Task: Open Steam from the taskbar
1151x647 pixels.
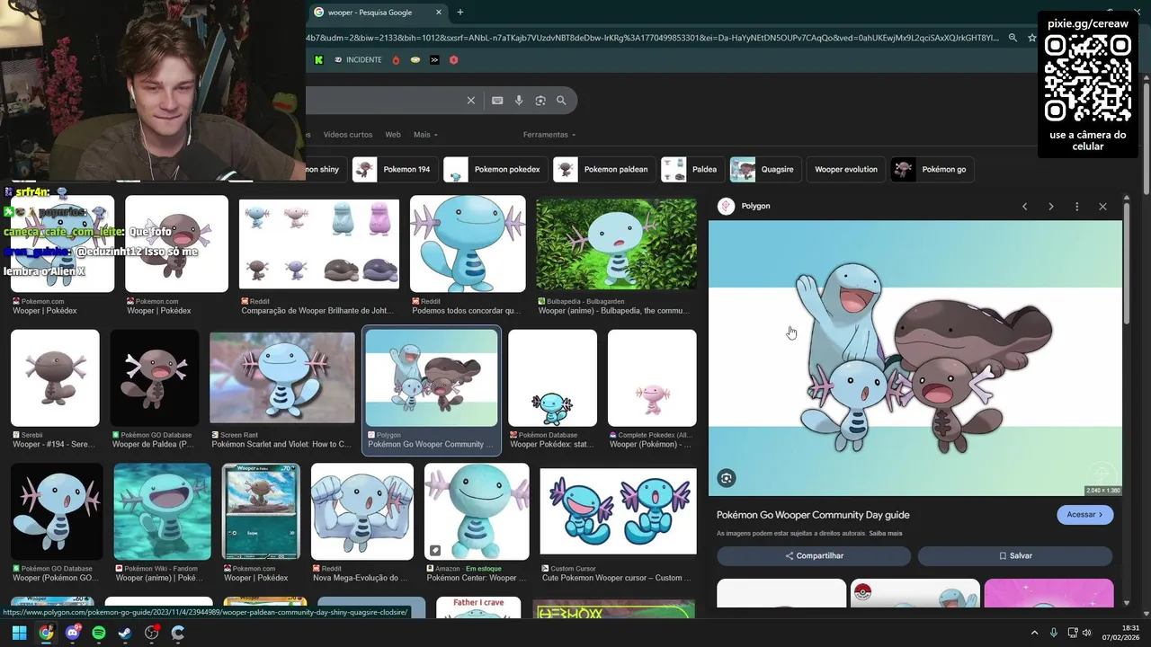Action: point(125,633)
